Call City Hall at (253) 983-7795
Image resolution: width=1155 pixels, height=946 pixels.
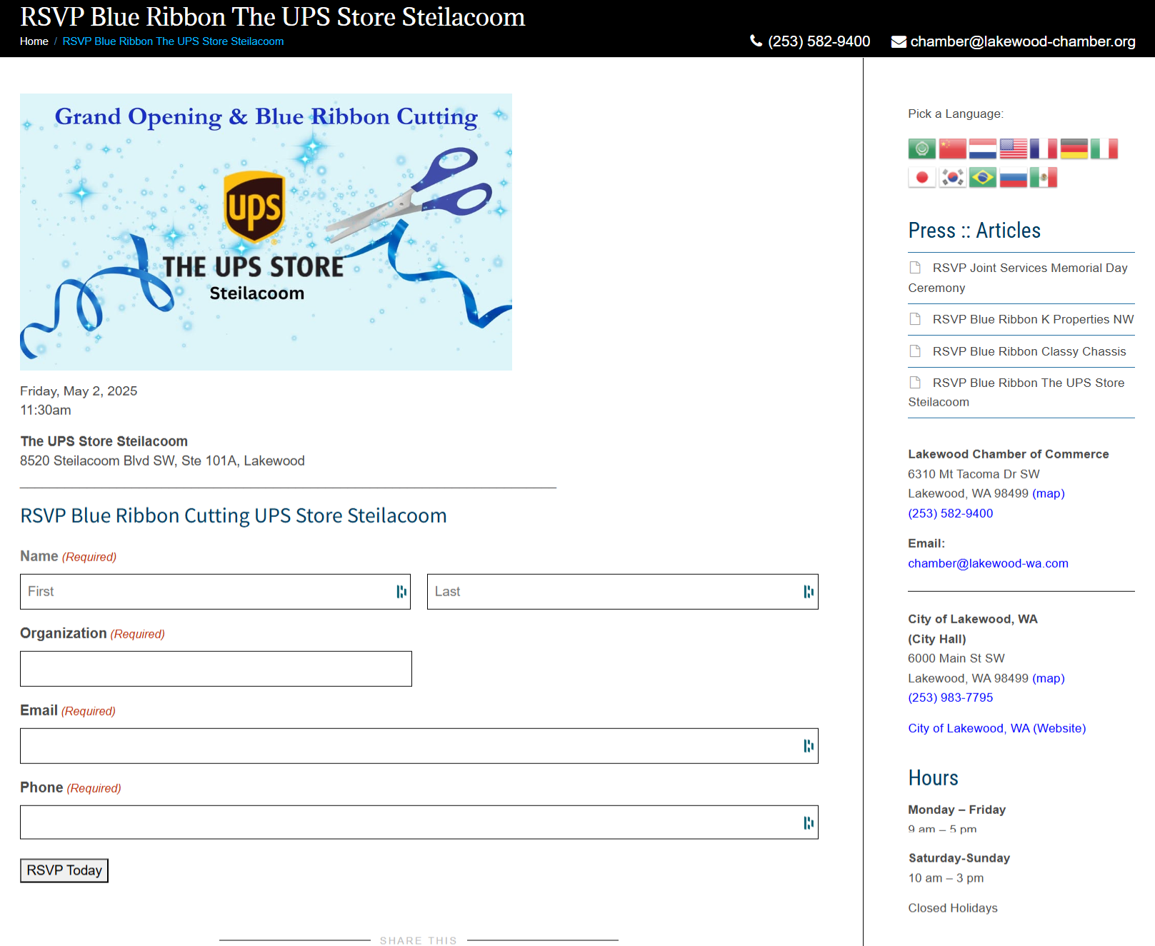click(x=950, y=698)
